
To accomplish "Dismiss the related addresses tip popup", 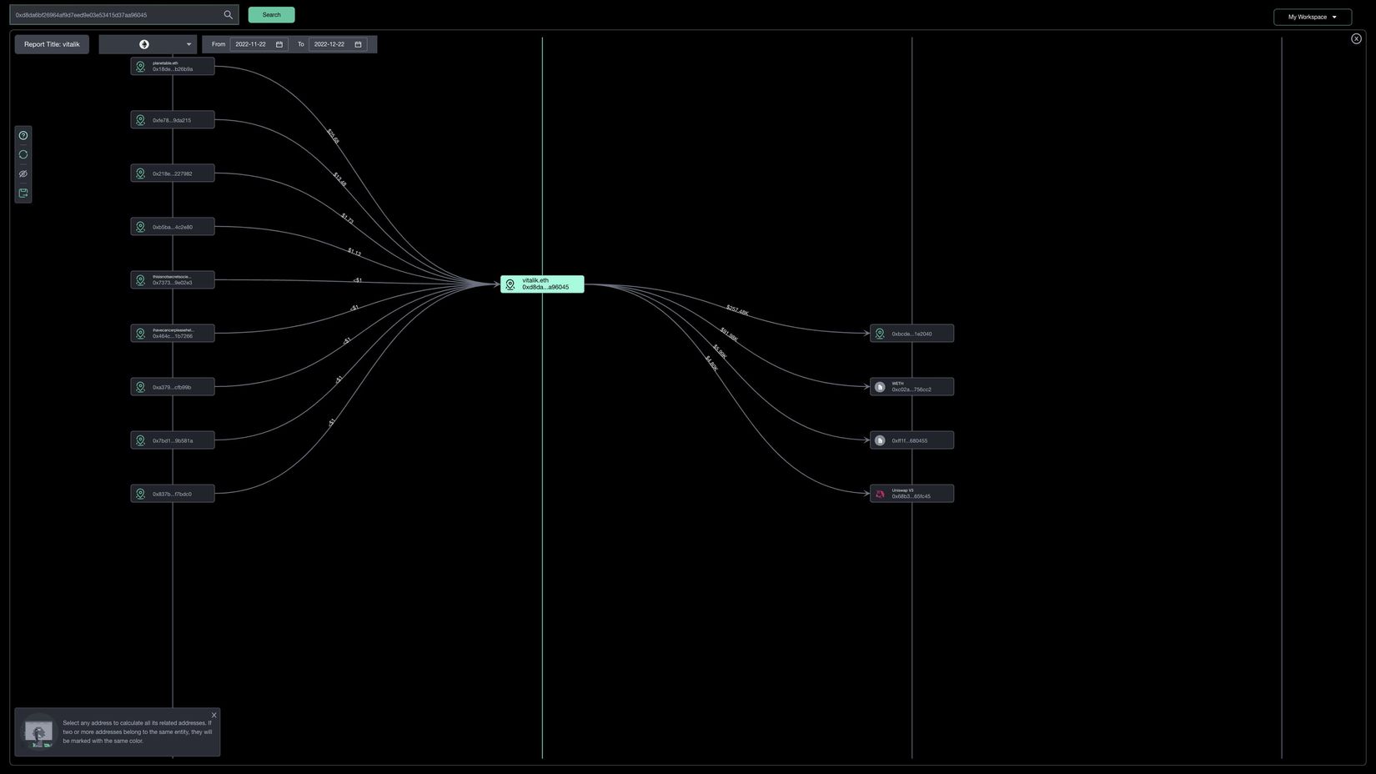I will (x=213, y=715).
